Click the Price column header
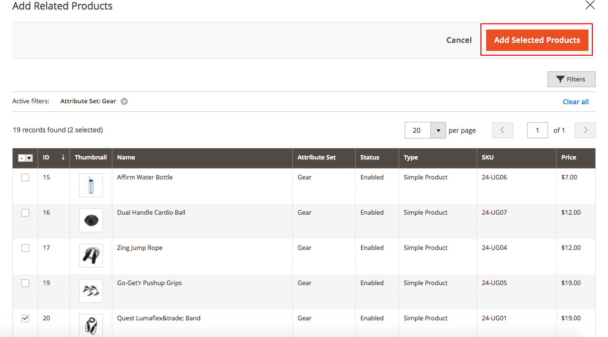This screenshot has width=608, height=337. pyautogui.click(x=570, y=157)
